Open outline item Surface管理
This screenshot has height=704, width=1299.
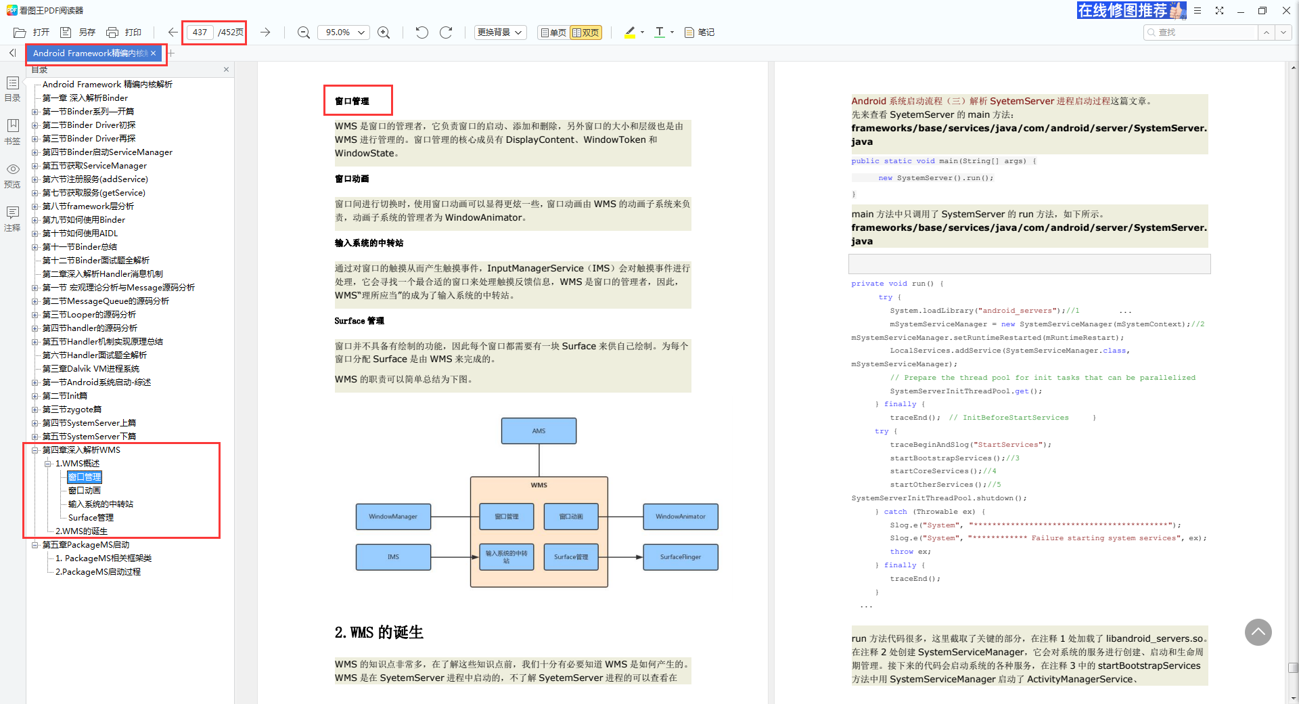91,518
